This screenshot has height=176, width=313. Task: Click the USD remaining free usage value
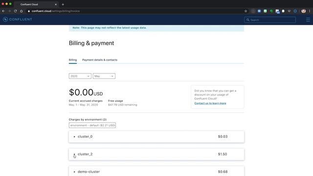123,105
